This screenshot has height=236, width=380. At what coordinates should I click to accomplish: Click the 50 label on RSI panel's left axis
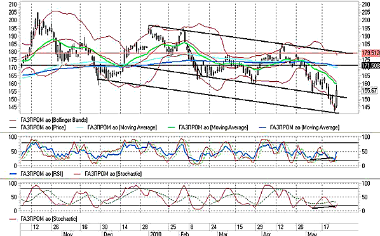(15, 152)
